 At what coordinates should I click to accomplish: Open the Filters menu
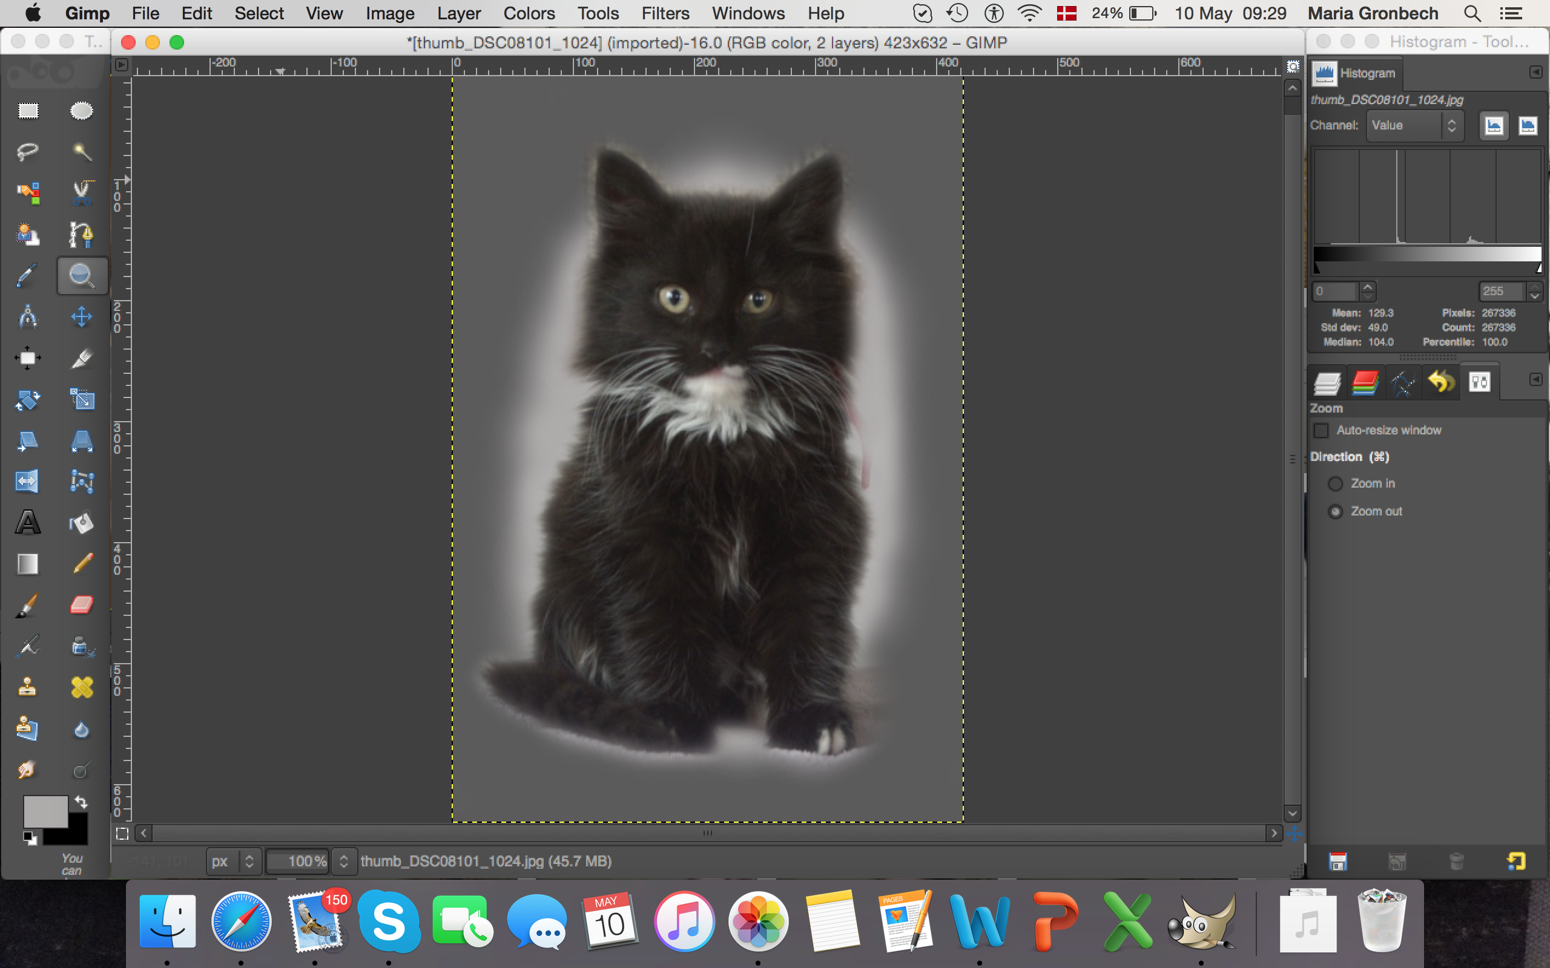tap(665, 13)
